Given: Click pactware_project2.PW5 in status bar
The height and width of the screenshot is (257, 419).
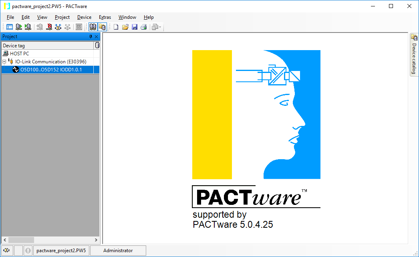Looking at the screenshot, I should click(x=61, y=250).
